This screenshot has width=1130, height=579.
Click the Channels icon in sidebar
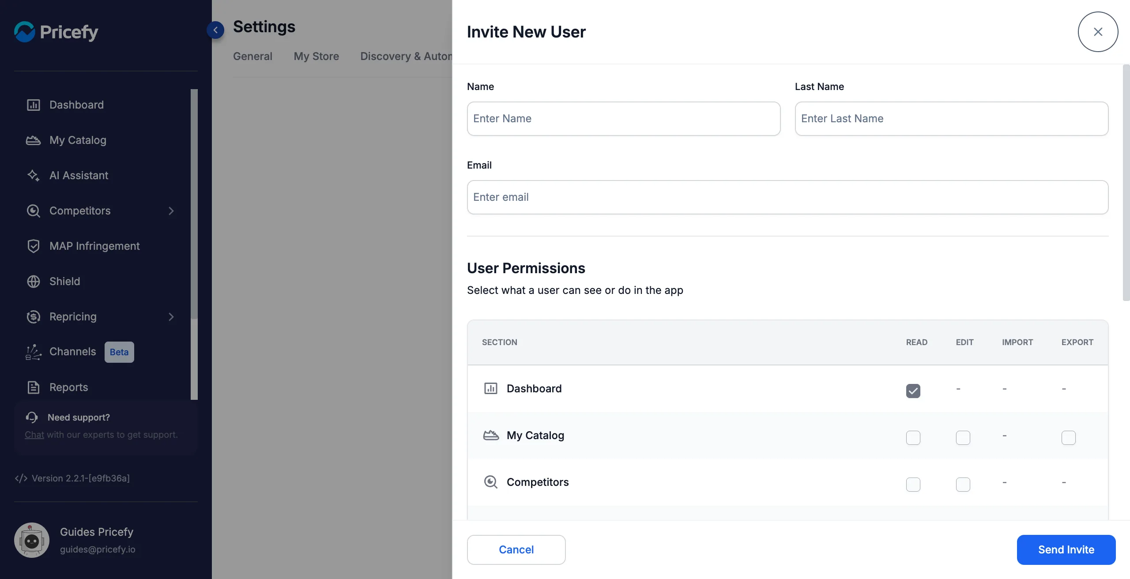pyautogui.click(x=34, y=352)
